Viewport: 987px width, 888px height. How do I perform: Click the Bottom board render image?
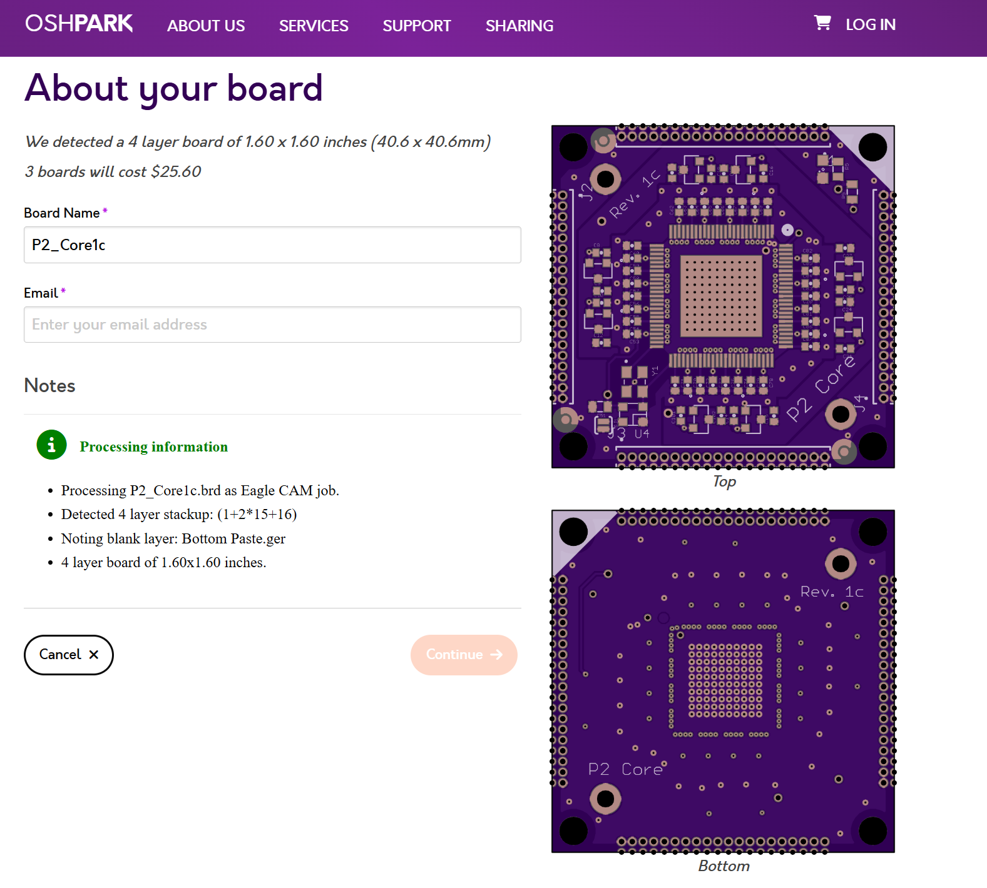[x=723, y=681]
